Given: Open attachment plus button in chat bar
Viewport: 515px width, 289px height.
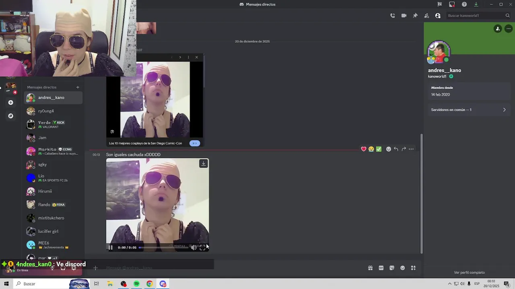Looking at the screenshot, I should click(95, 268).
